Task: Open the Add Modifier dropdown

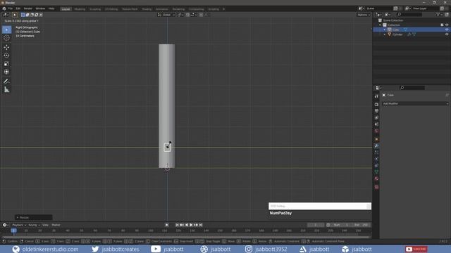Action: 415,103
